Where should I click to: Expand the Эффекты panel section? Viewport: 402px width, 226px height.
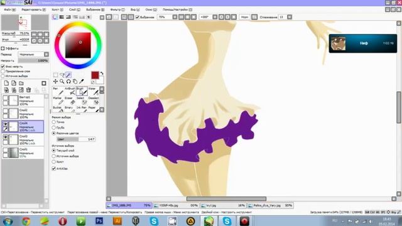coord(3,48)
